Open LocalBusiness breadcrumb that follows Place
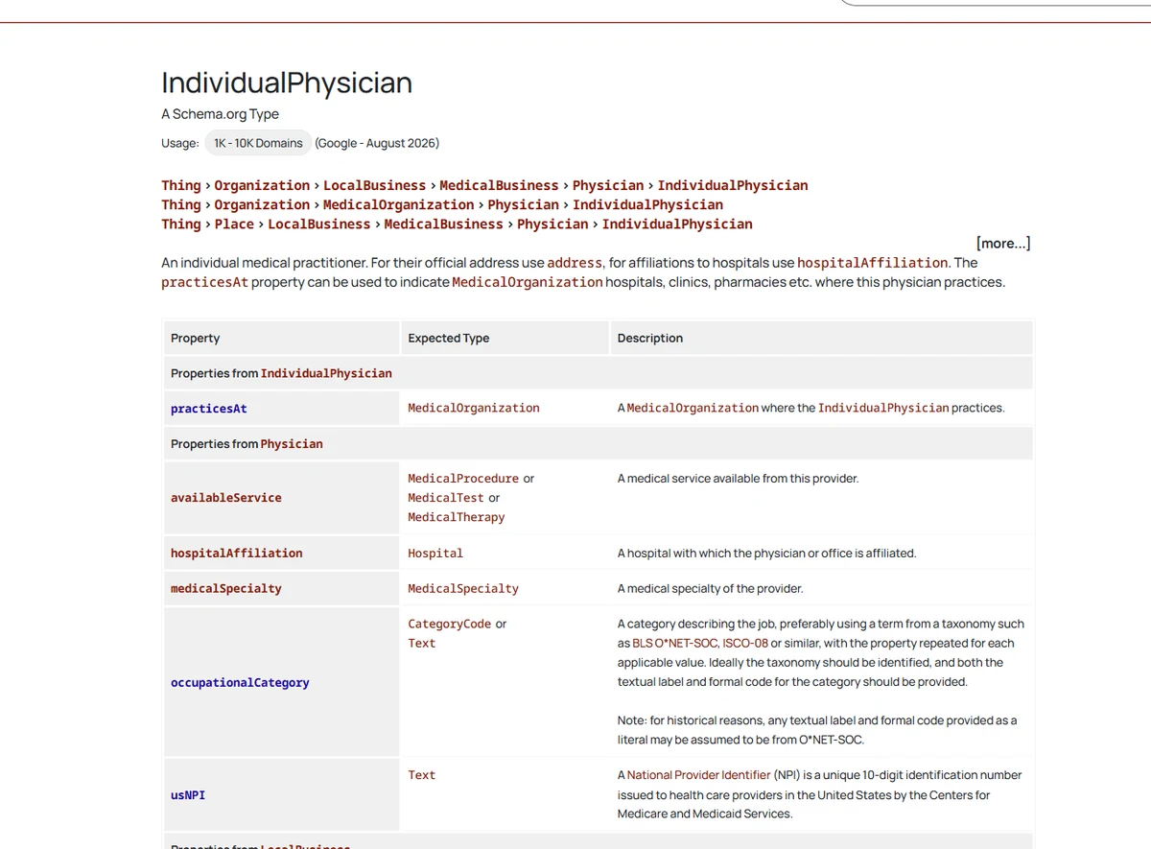Image resolution: width=1151 pixels, height=849 pixels. click(x=319, y=224)
